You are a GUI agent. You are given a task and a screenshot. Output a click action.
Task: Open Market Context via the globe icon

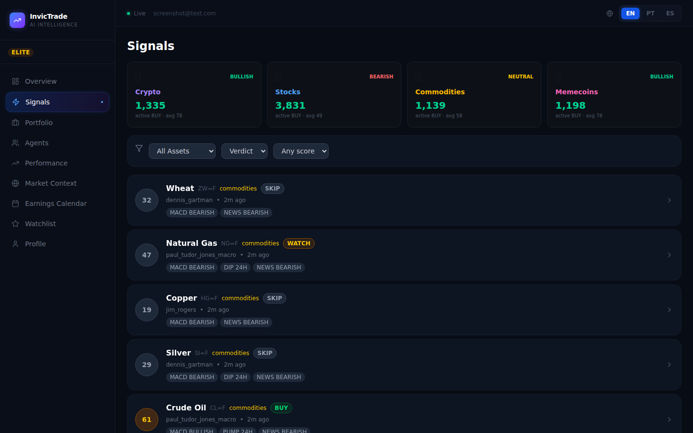pos(15,183)
